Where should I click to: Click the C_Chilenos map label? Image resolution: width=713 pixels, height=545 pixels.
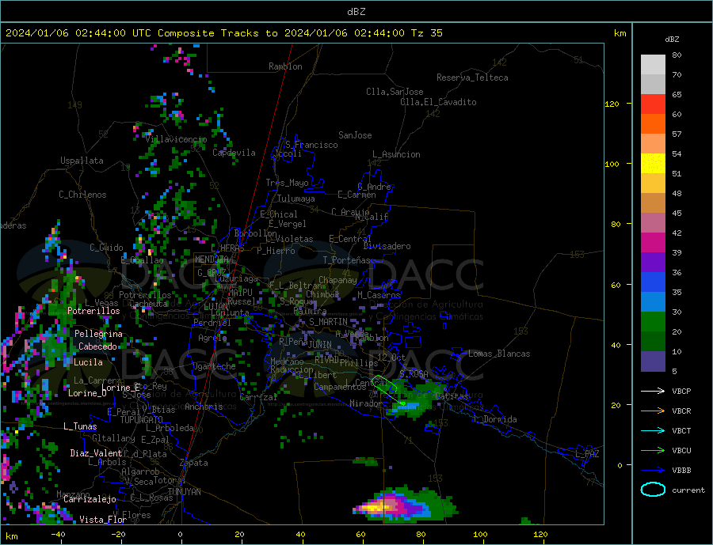coord(82,195)
